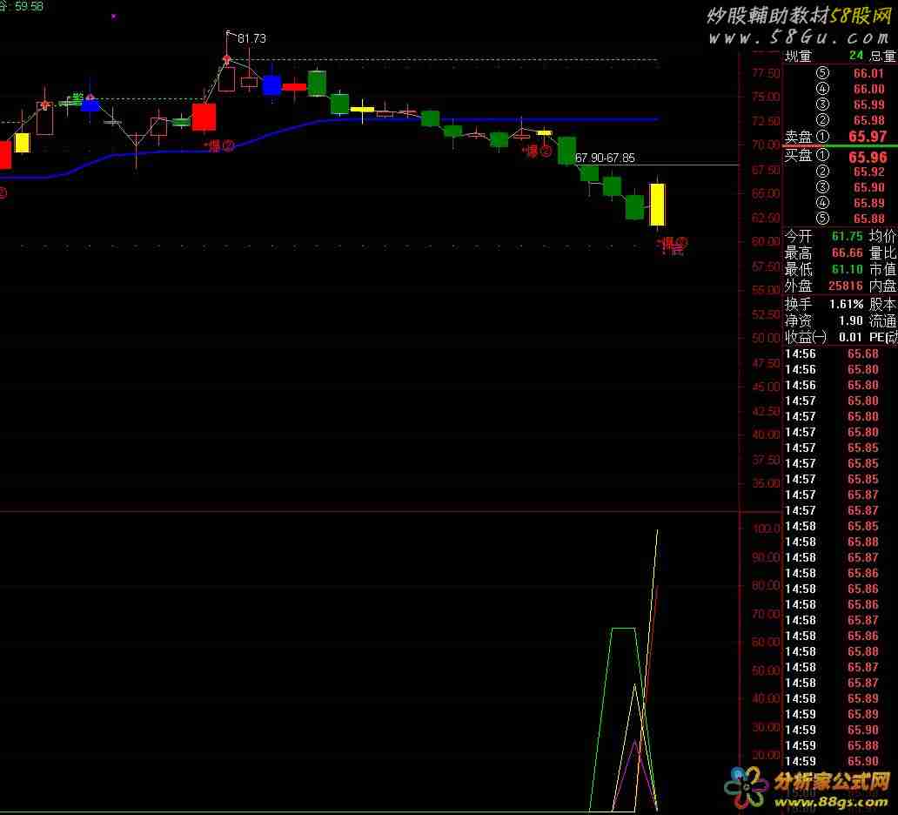This screenshot has width=898, height=815.
Task: Select sell-one price 65.97
Action: (868, 137)
